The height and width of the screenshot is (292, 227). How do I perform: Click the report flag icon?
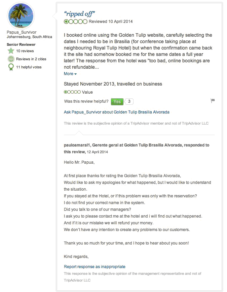(213, 101)
